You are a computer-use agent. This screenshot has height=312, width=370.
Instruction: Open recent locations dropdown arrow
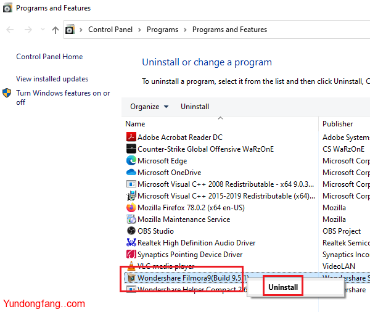[x=43, y=29]
